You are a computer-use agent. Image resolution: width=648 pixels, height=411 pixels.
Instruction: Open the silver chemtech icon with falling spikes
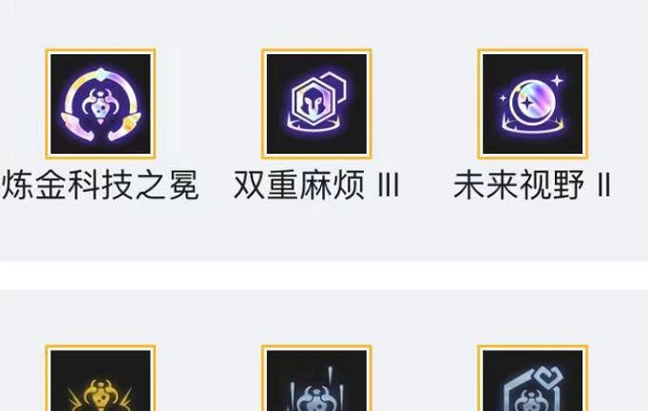(316, 378)
